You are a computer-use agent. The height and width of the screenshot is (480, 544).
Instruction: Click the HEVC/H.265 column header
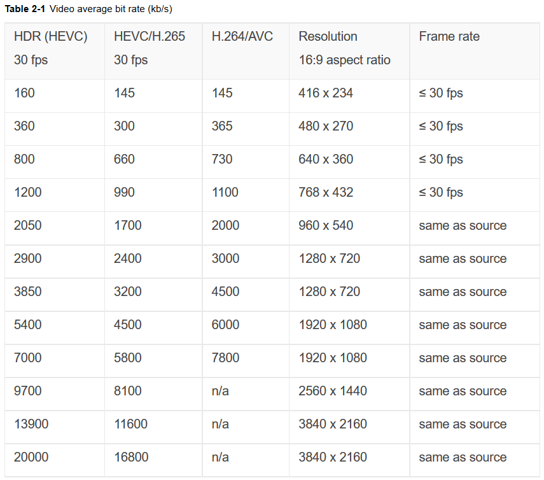(x=150, y=37)
